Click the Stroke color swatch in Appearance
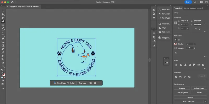The image size is (209, 104). pyautogui.click(x=175, y=44)
